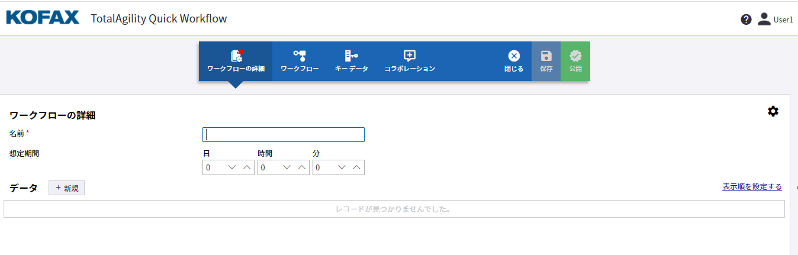Decrease the 時間 value with down arrow
Image resolution: width=798 pixels, height=255 pixels.
click(287, 168)
